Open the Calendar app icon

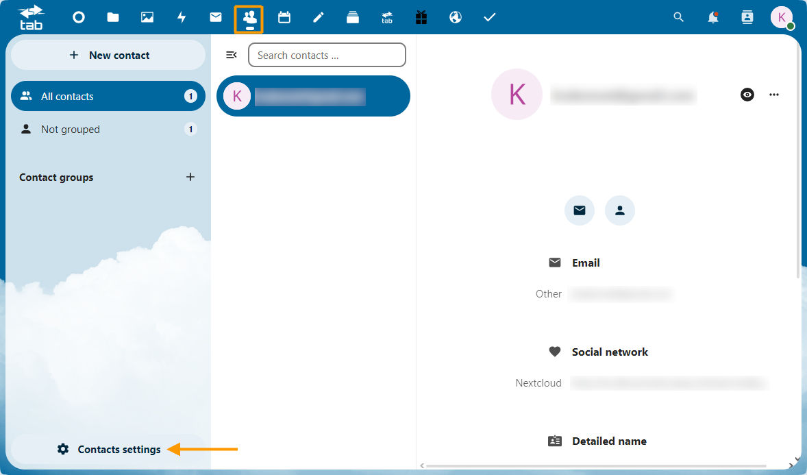pos(284,18)
